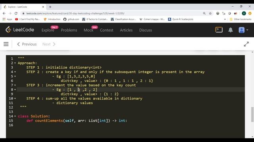Image resolution: width=254 pixels, height=142 pixels.
Task: Click the browser forward arrow
Action: click(x=10, y=13)
